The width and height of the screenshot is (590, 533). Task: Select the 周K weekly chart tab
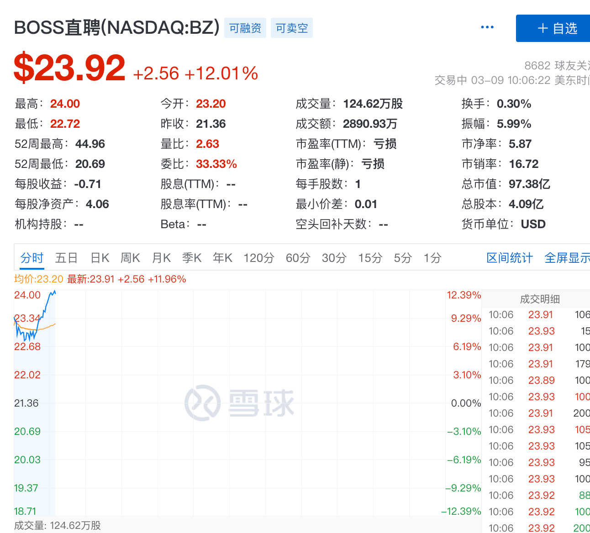(130, 257)
